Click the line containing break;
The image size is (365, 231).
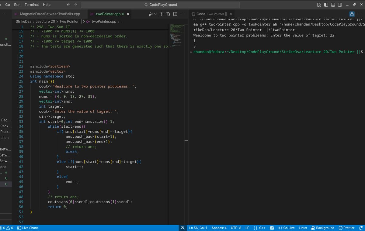pos(72,152)
